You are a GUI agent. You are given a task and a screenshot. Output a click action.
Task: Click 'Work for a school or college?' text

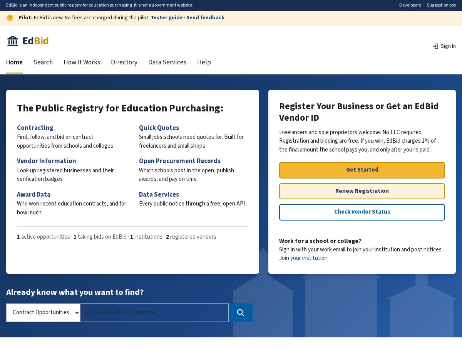320,241
